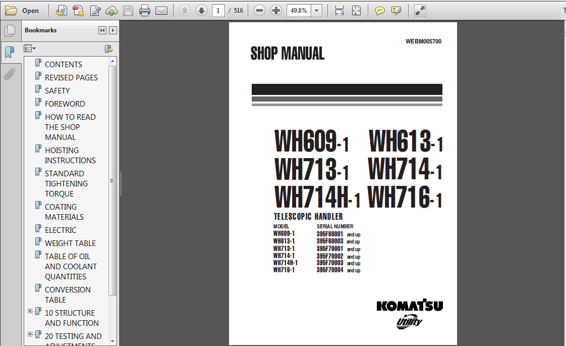This screenshot has height=346, width=566.
Task: Click the page number field
Action: (x=218, y=11)
